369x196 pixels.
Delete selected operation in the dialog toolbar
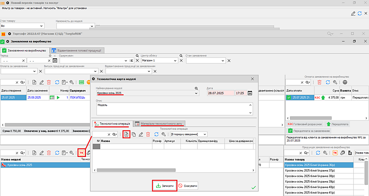tap(148, 134)
